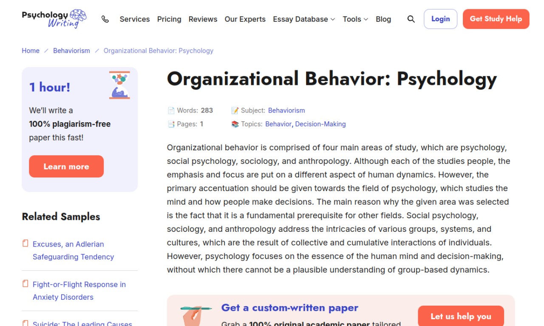Go to Home breadcrumb link
544x326 pixels.
point(31,51)
